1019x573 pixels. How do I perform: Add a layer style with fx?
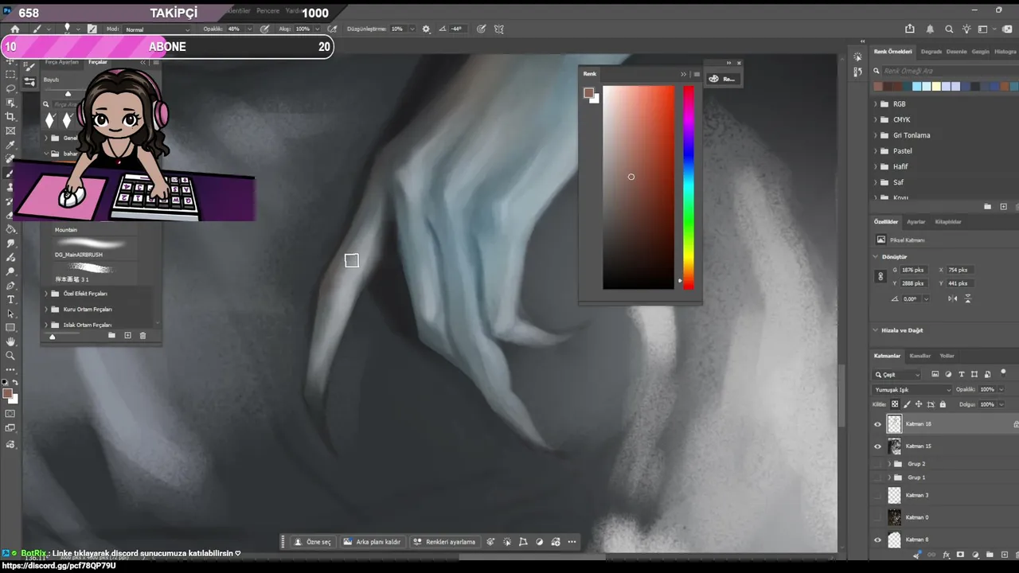click(x=947, y=555)
